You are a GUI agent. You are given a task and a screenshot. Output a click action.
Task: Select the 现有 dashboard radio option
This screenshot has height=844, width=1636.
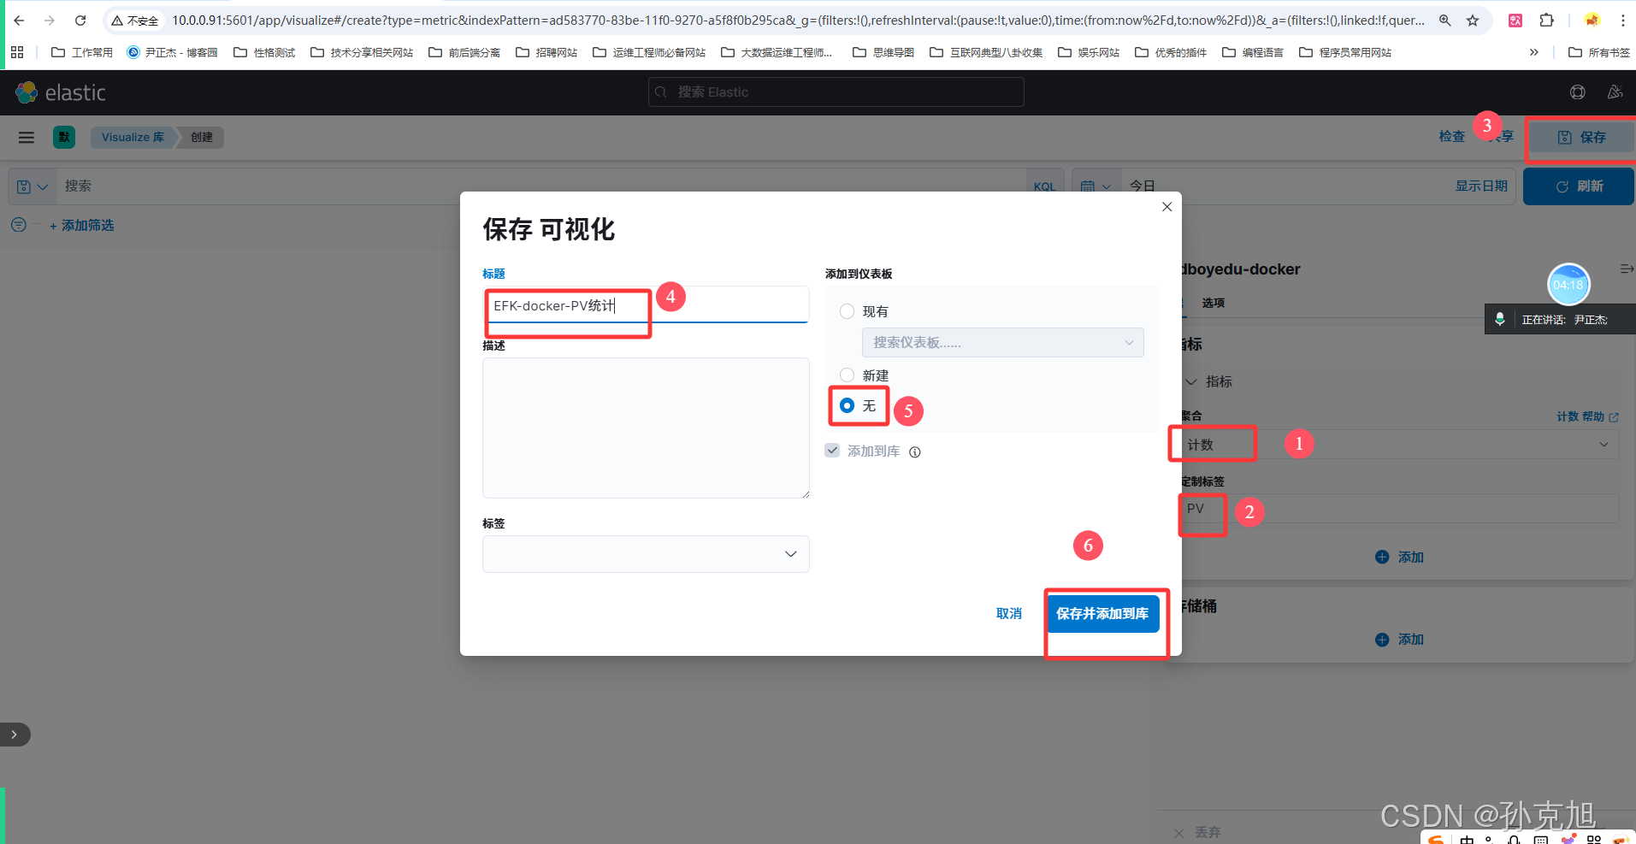[x=847, y=311]
